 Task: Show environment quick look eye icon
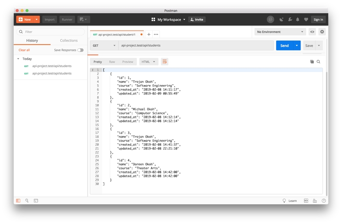[x=313, y=32]
